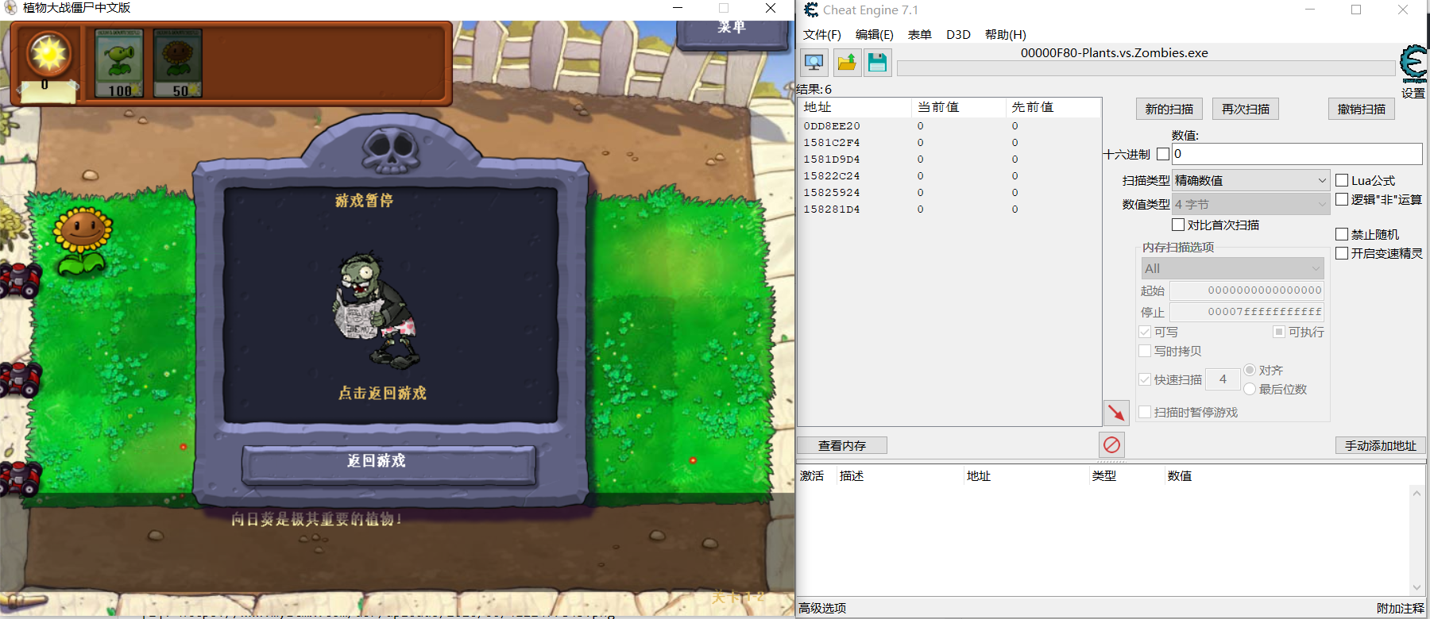Screen dimensions: 1430x619
Task: Click the Add Address Manually button
Action: point(1380,445)
